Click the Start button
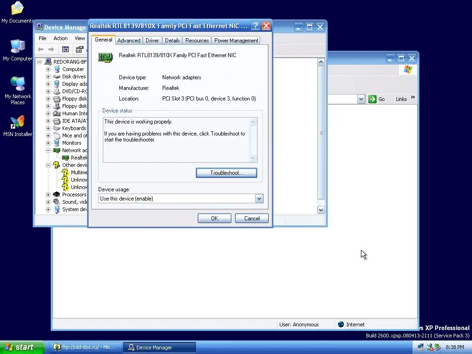The height and width of the screenshot is (354, 472). pyautogui.click(x=22, y=348)
